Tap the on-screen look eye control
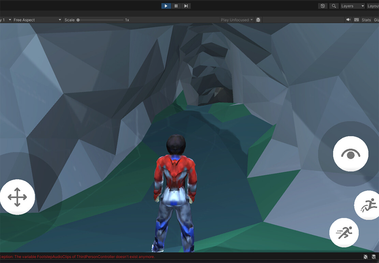Viewport: 379px width, 263px height. point(350,154)
